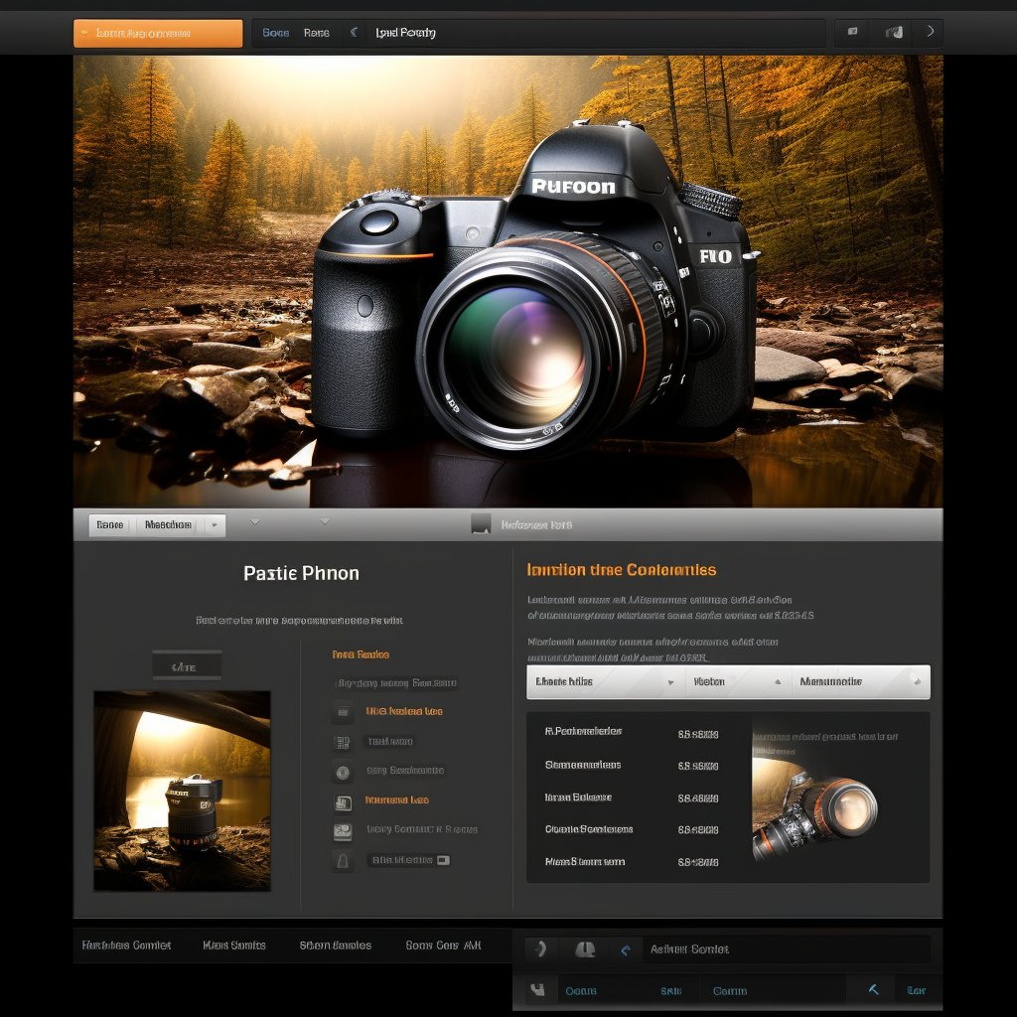
Task: Click the orange button in the top bar
Action: click(x=158, y=34)
